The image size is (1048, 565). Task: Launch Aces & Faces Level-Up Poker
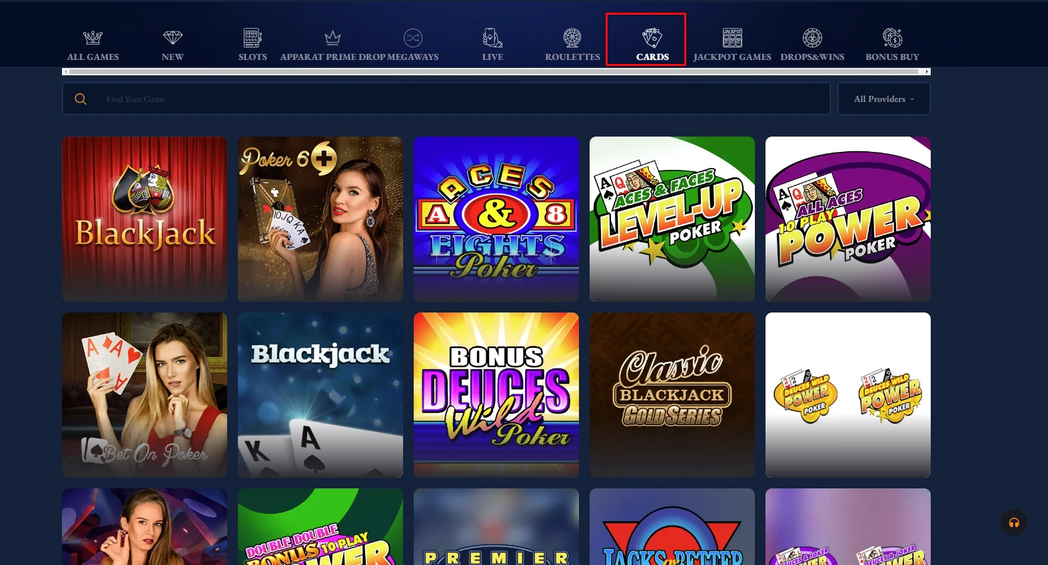pos(672,219)
